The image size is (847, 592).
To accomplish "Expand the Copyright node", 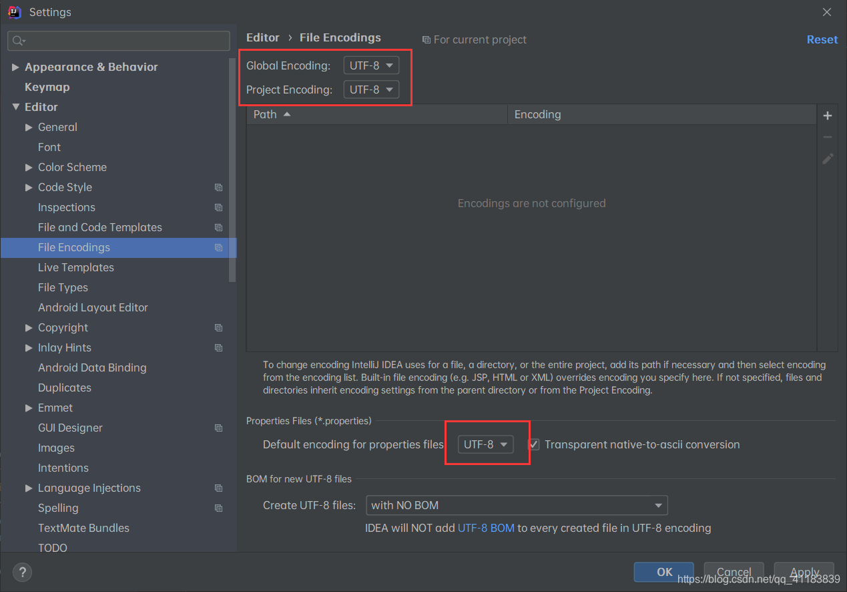I will coord(29,328).
